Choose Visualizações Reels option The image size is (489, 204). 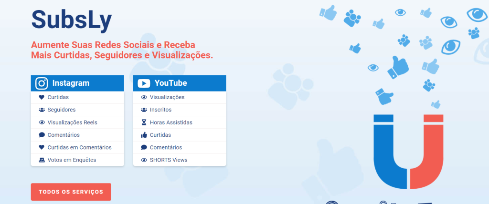pyautogui.click(x=77, y=122)
